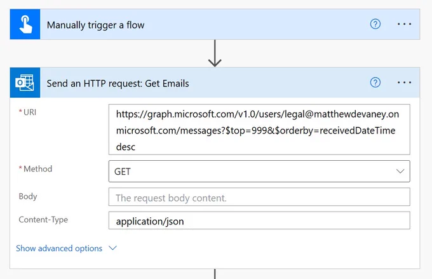The width and height of the screenshot is (432, 279).
Task: Click the Method dropdown chevron arrow
Action: click(x=400, y=171)
